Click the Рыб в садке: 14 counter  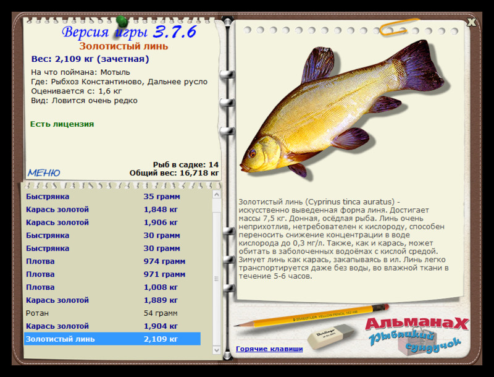click(186, 164)
